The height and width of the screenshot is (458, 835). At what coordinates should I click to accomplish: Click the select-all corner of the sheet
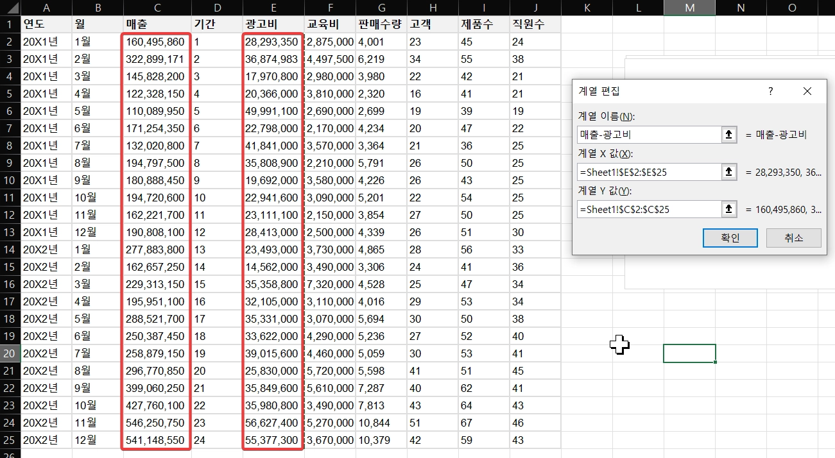click(10, 8)
